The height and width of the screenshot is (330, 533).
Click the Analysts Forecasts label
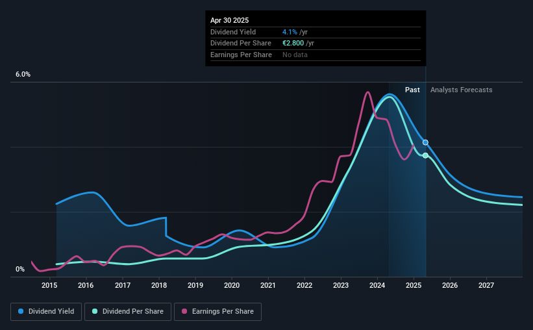[x=462, y=90]
